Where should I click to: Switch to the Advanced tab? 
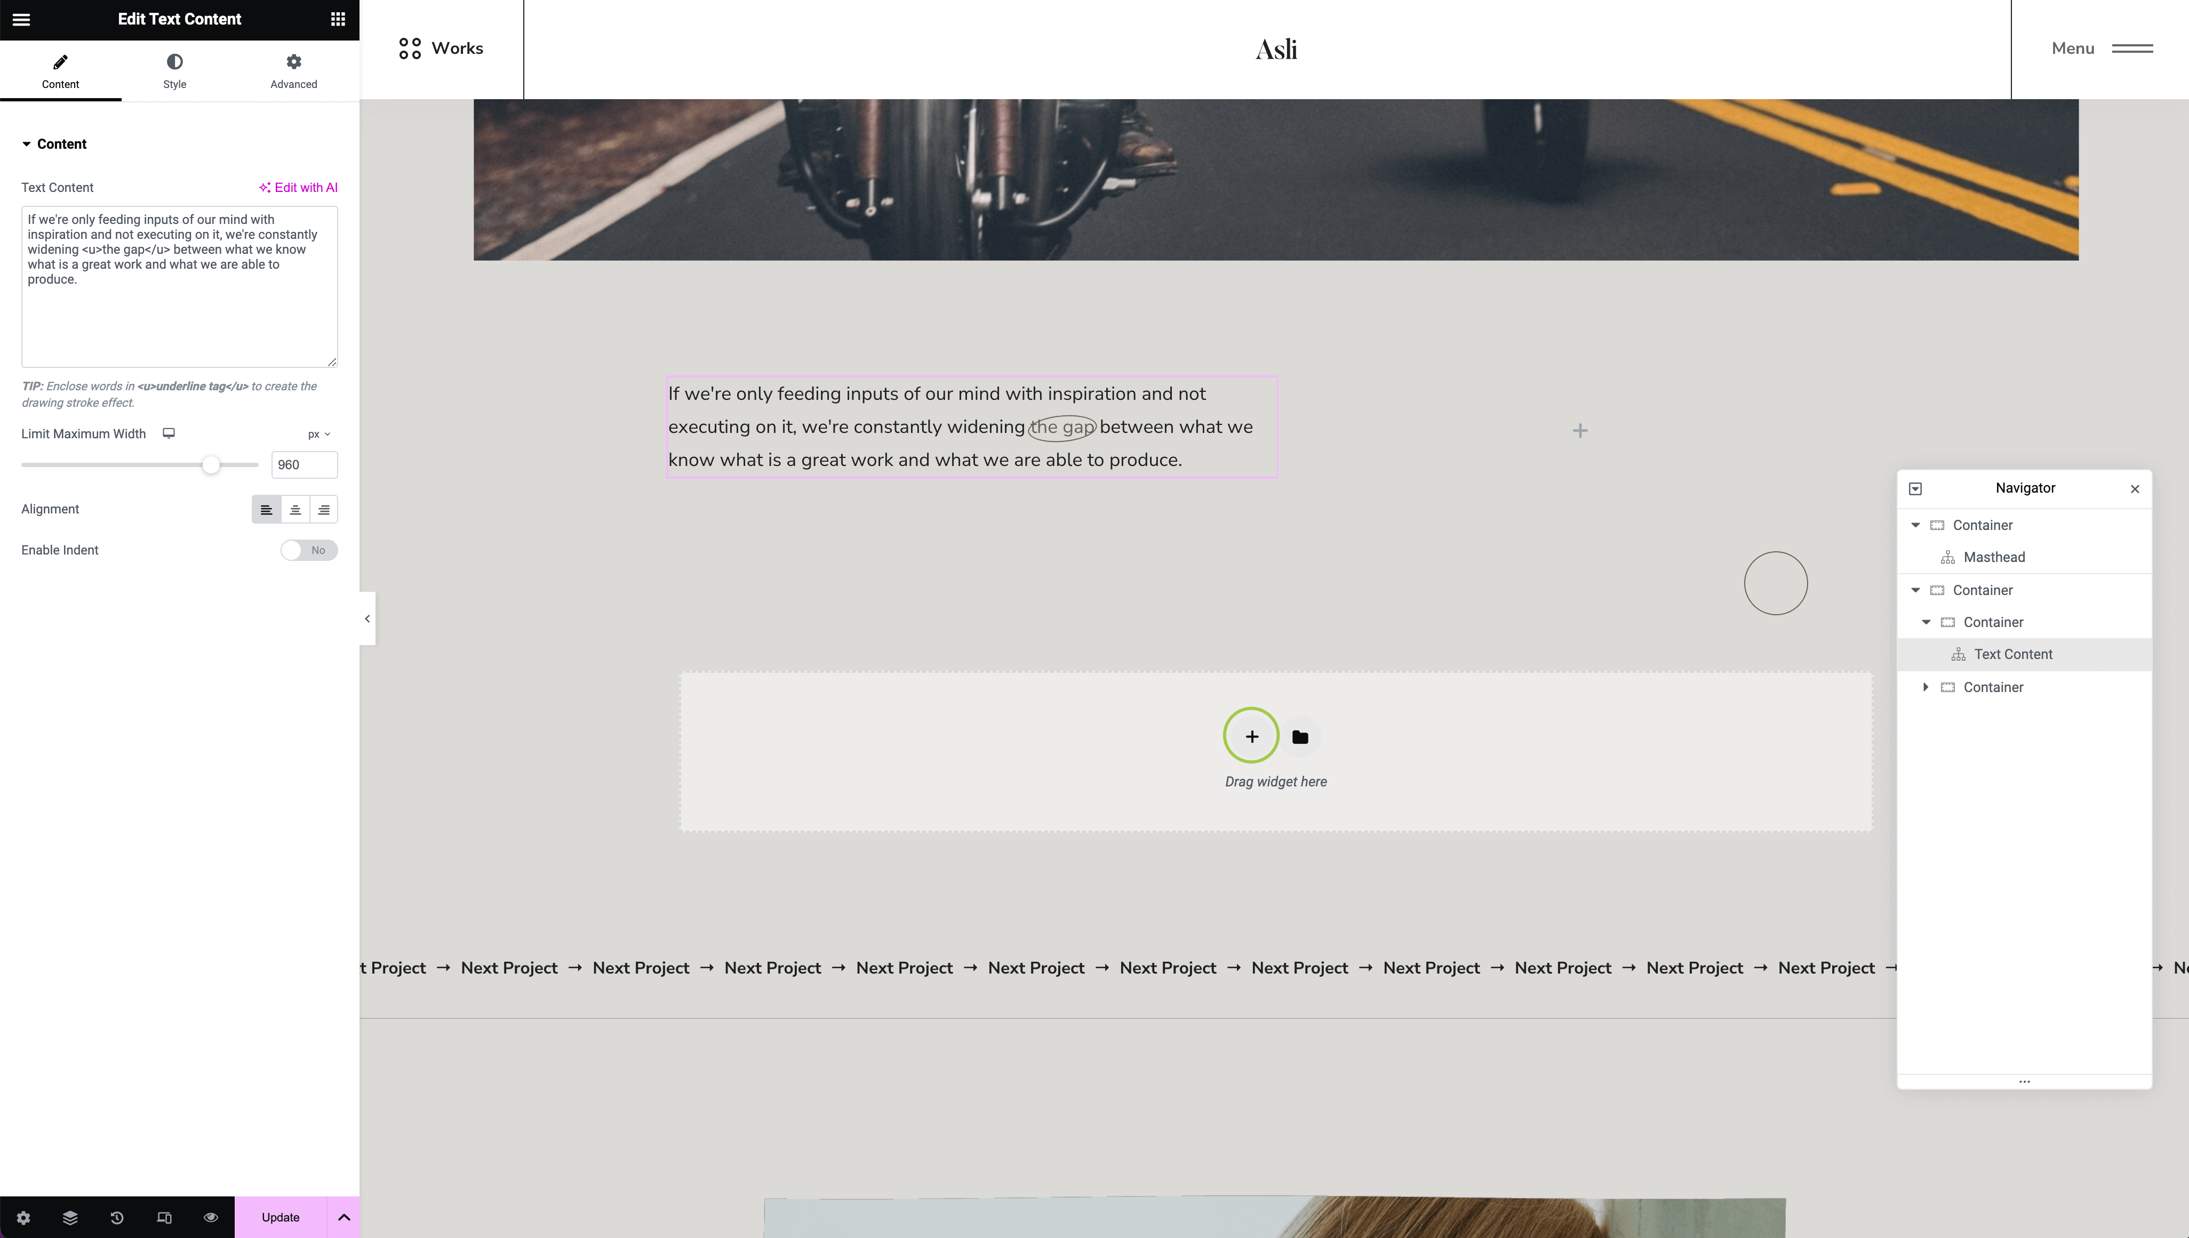(293, 70)
